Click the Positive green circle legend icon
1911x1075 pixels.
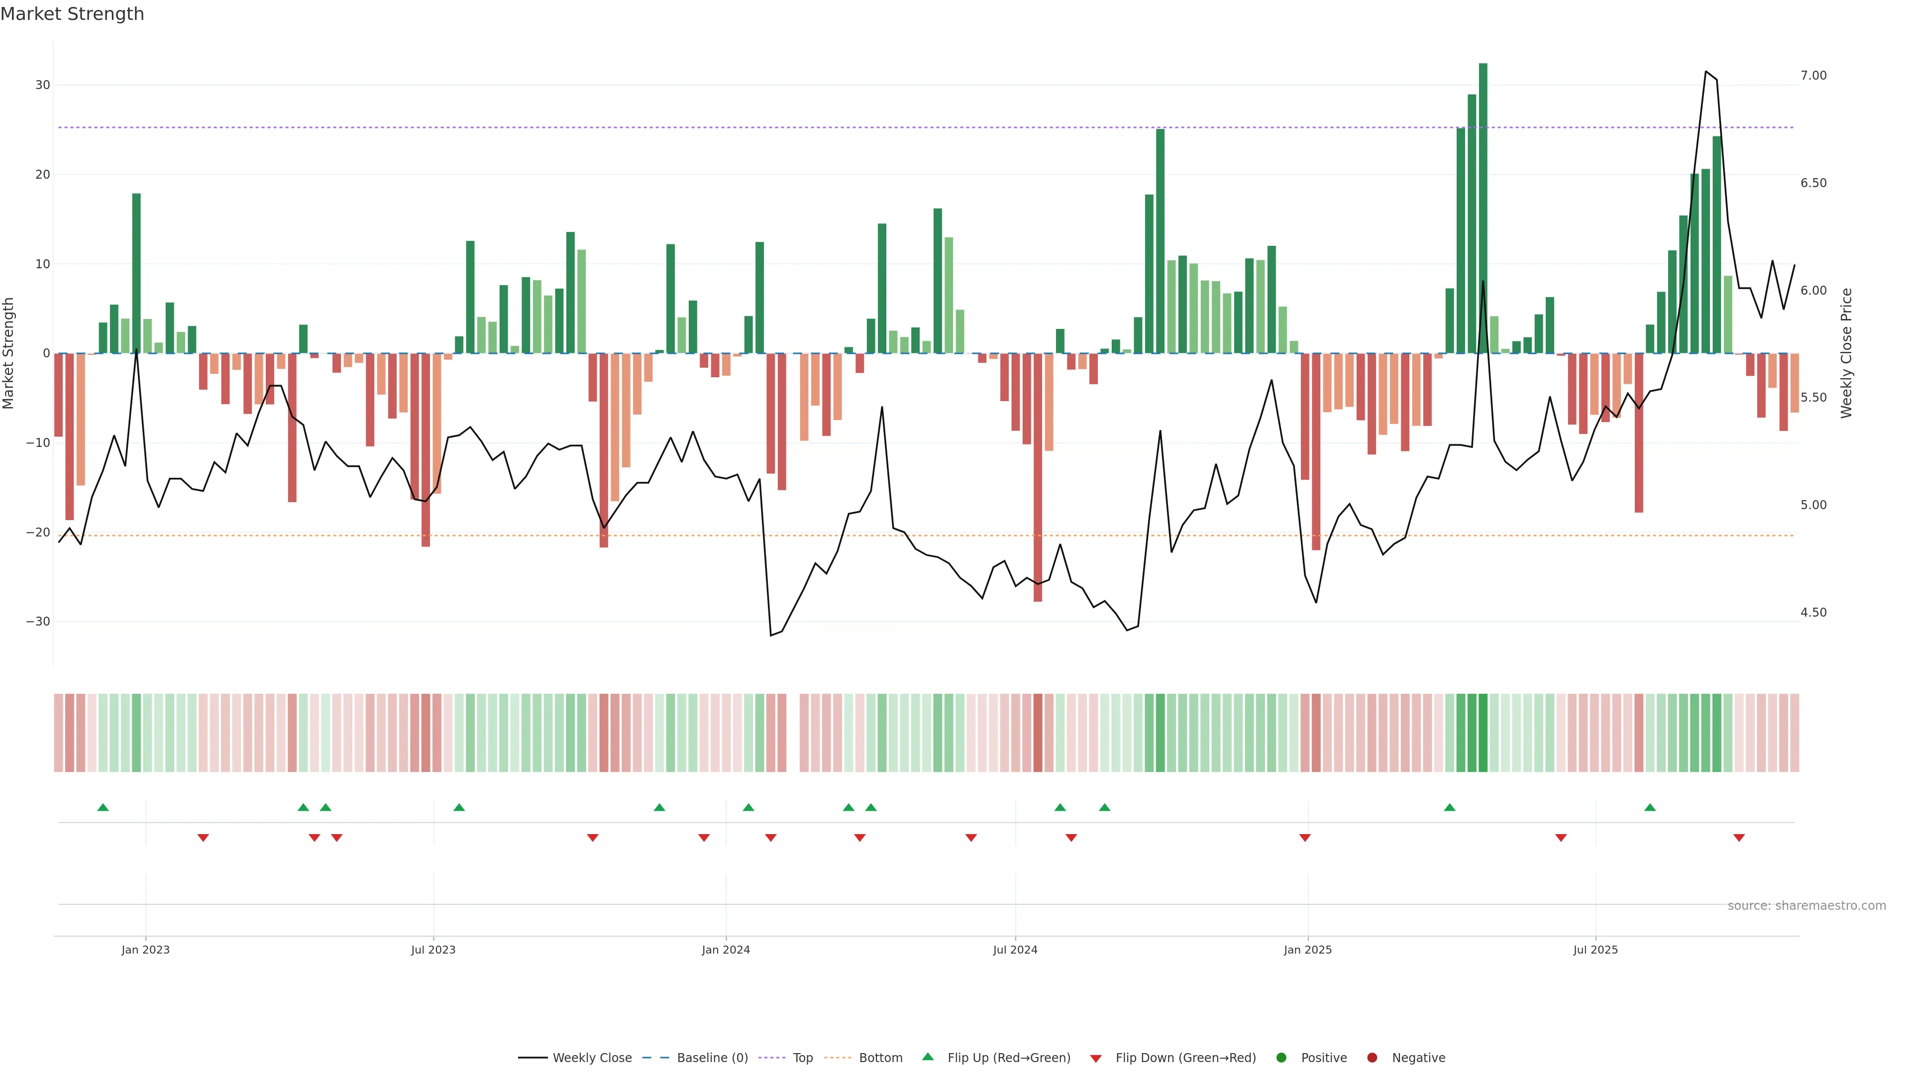1281,1058
